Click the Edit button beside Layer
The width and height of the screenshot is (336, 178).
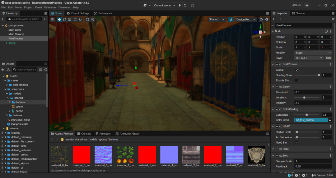(x=329, y=58)
